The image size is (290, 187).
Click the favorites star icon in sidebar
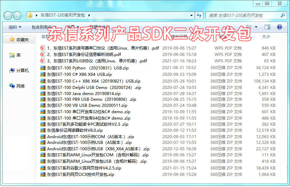point(12,39)
